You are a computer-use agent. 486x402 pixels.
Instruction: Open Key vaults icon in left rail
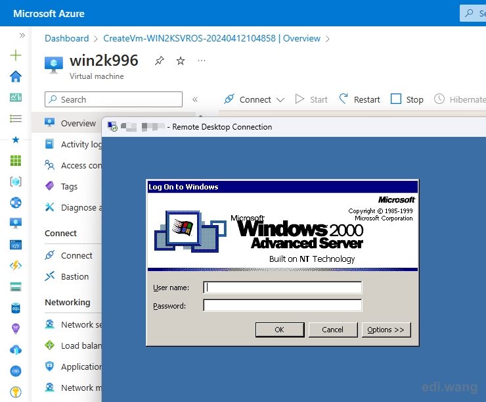[16, 392]
